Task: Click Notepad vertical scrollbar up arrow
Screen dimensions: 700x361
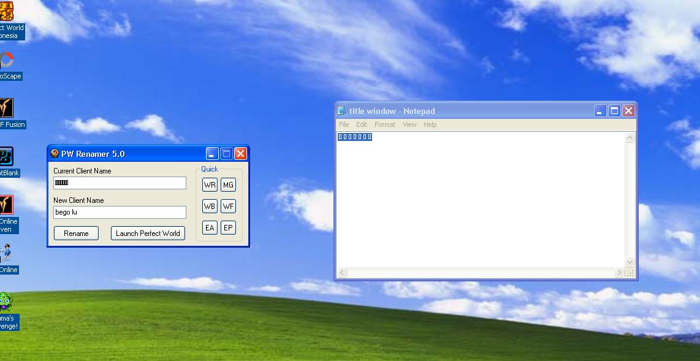Action: click(630, 138)
